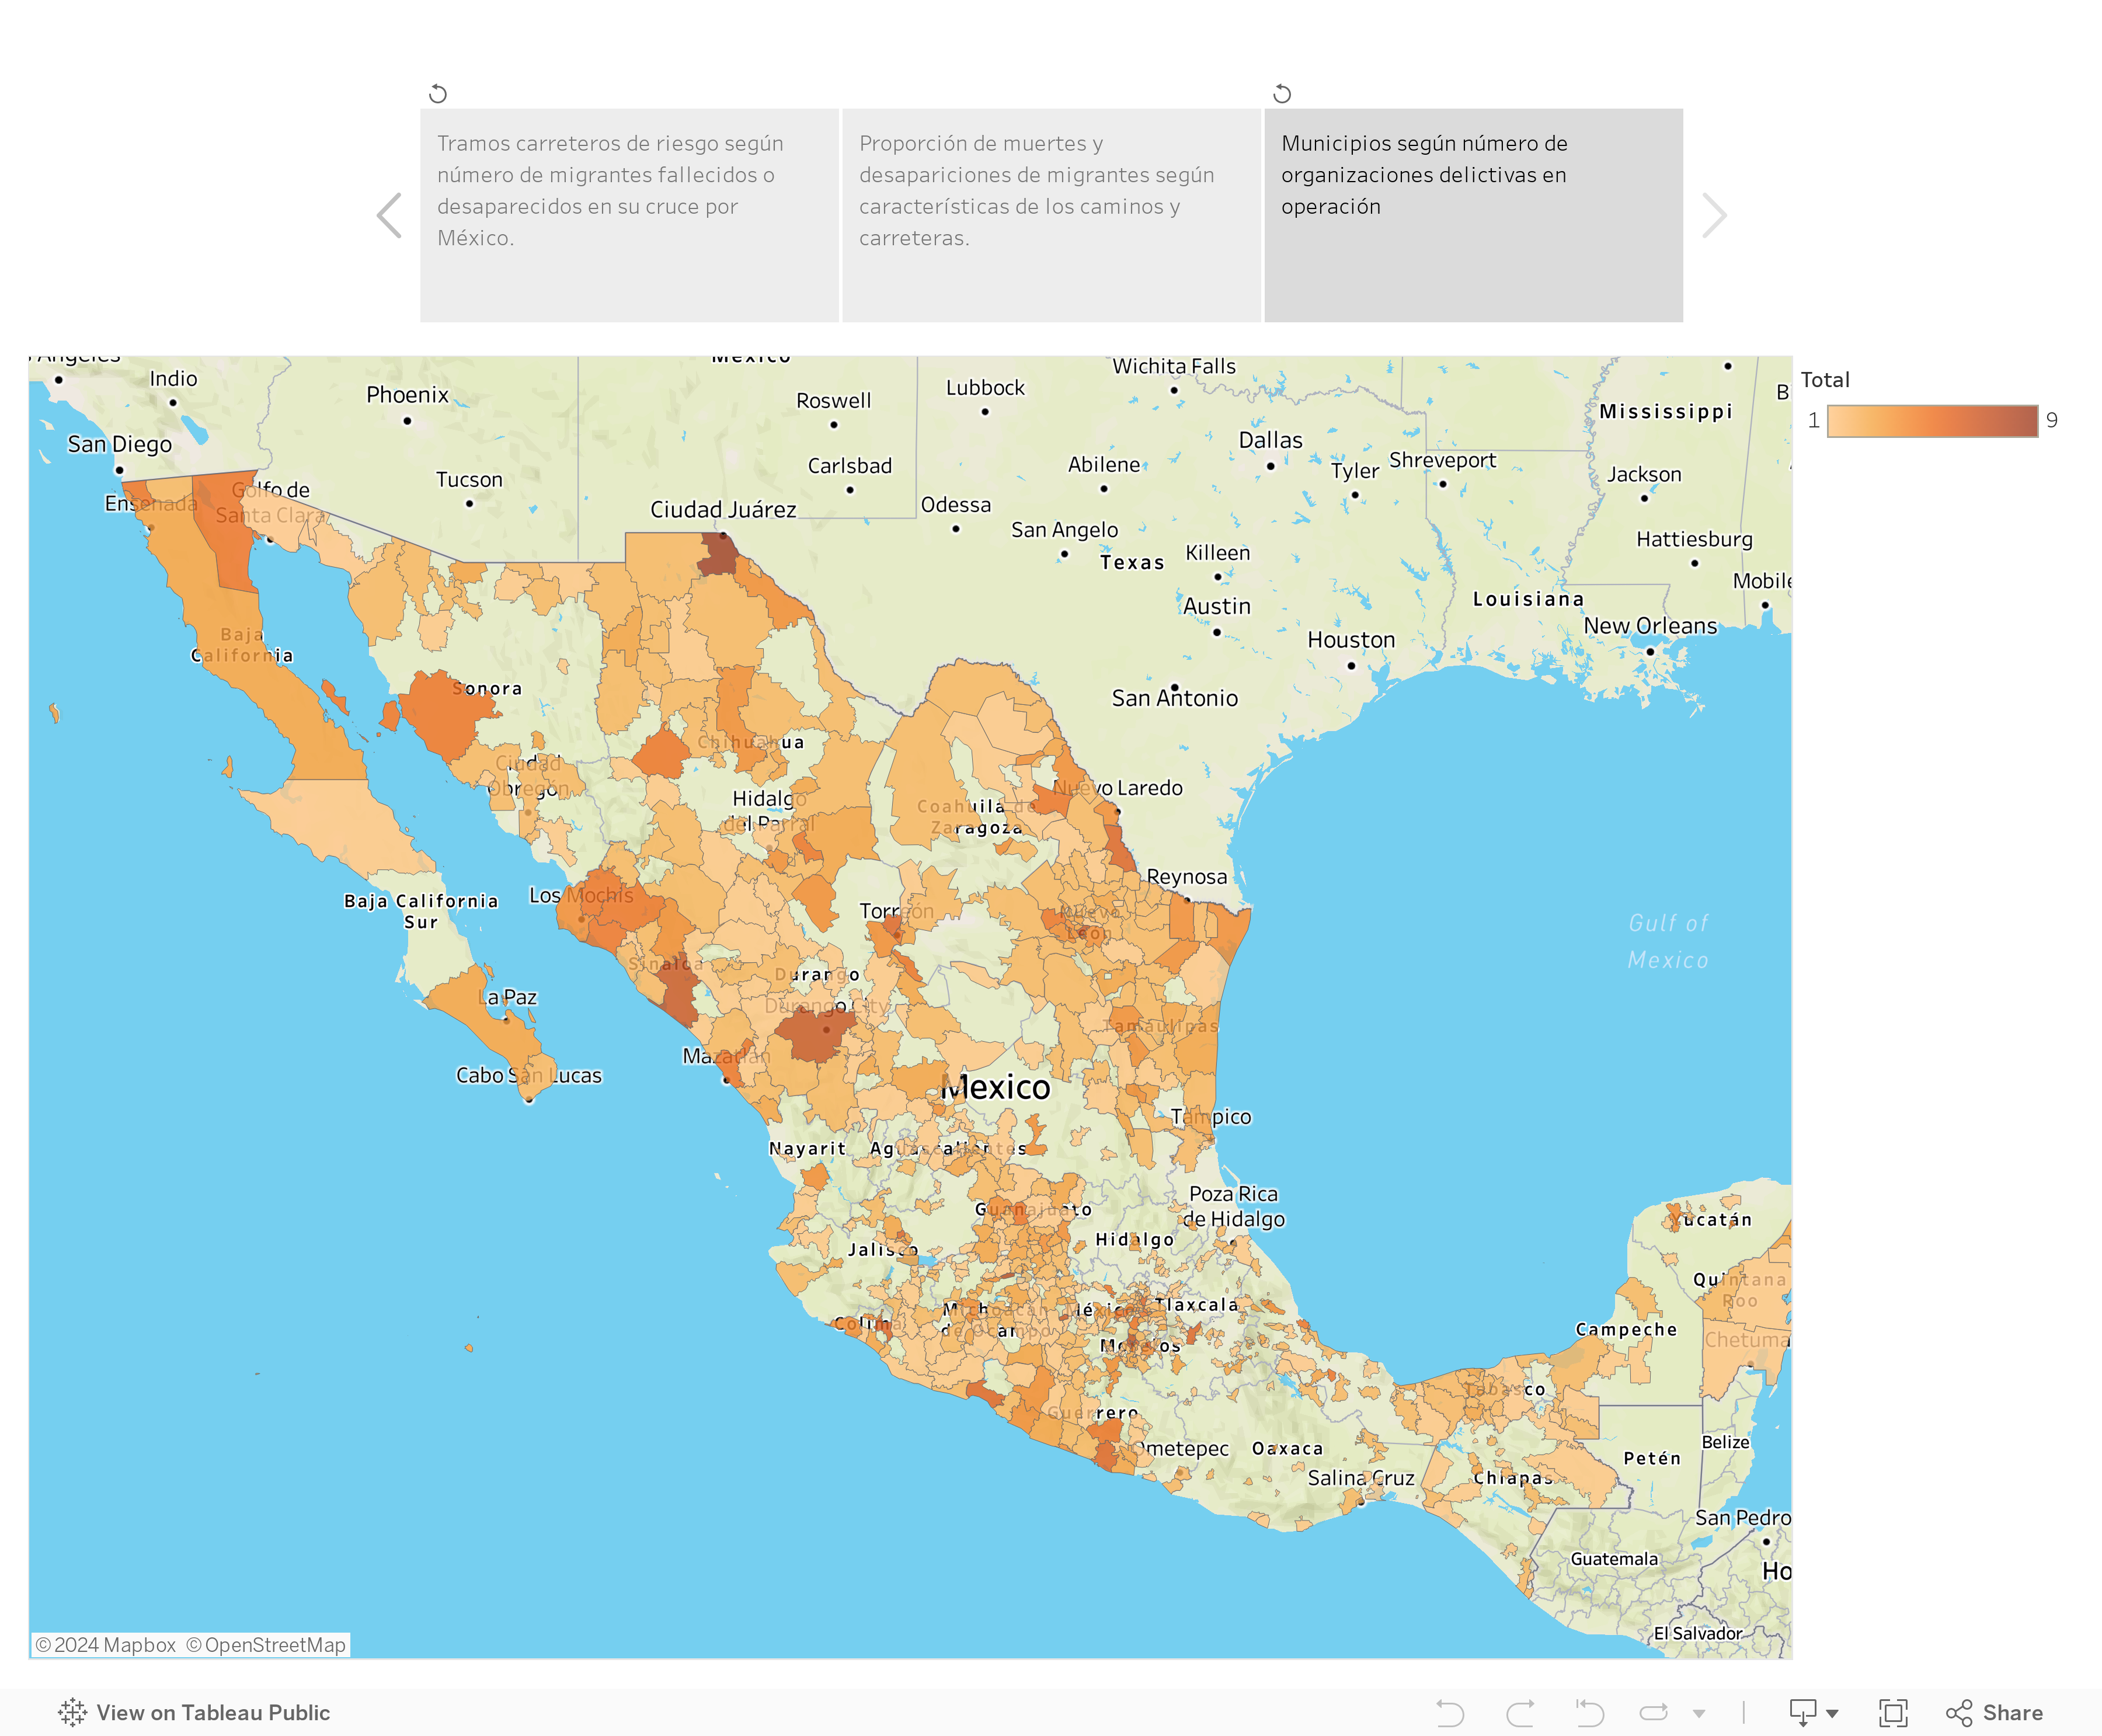Viewport: 2102px width, 1736px height.
Task: Click the revert icon above the first story point
Action: tap(438, 94)
